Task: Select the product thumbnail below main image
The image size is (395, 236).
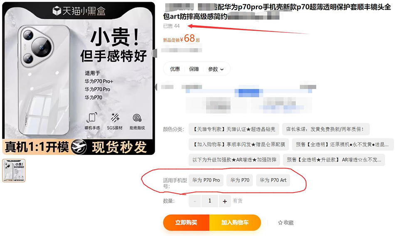Action: pyautogui.click(x=14, y=171)
